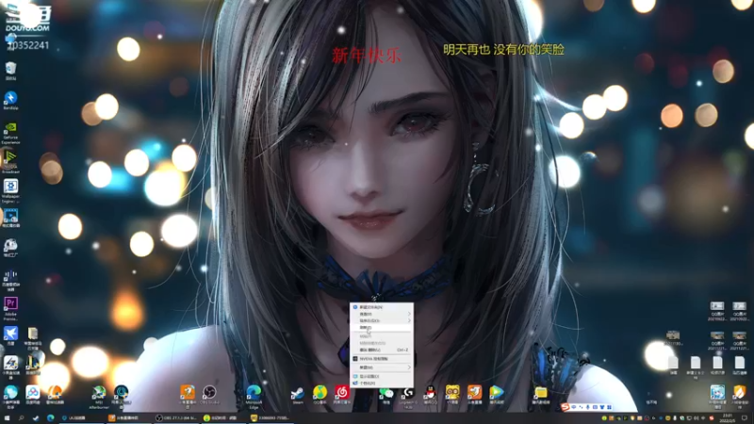754x424 pixels.
Task: Switch to Douyu companion taskbar button
Action: (129, 418)
